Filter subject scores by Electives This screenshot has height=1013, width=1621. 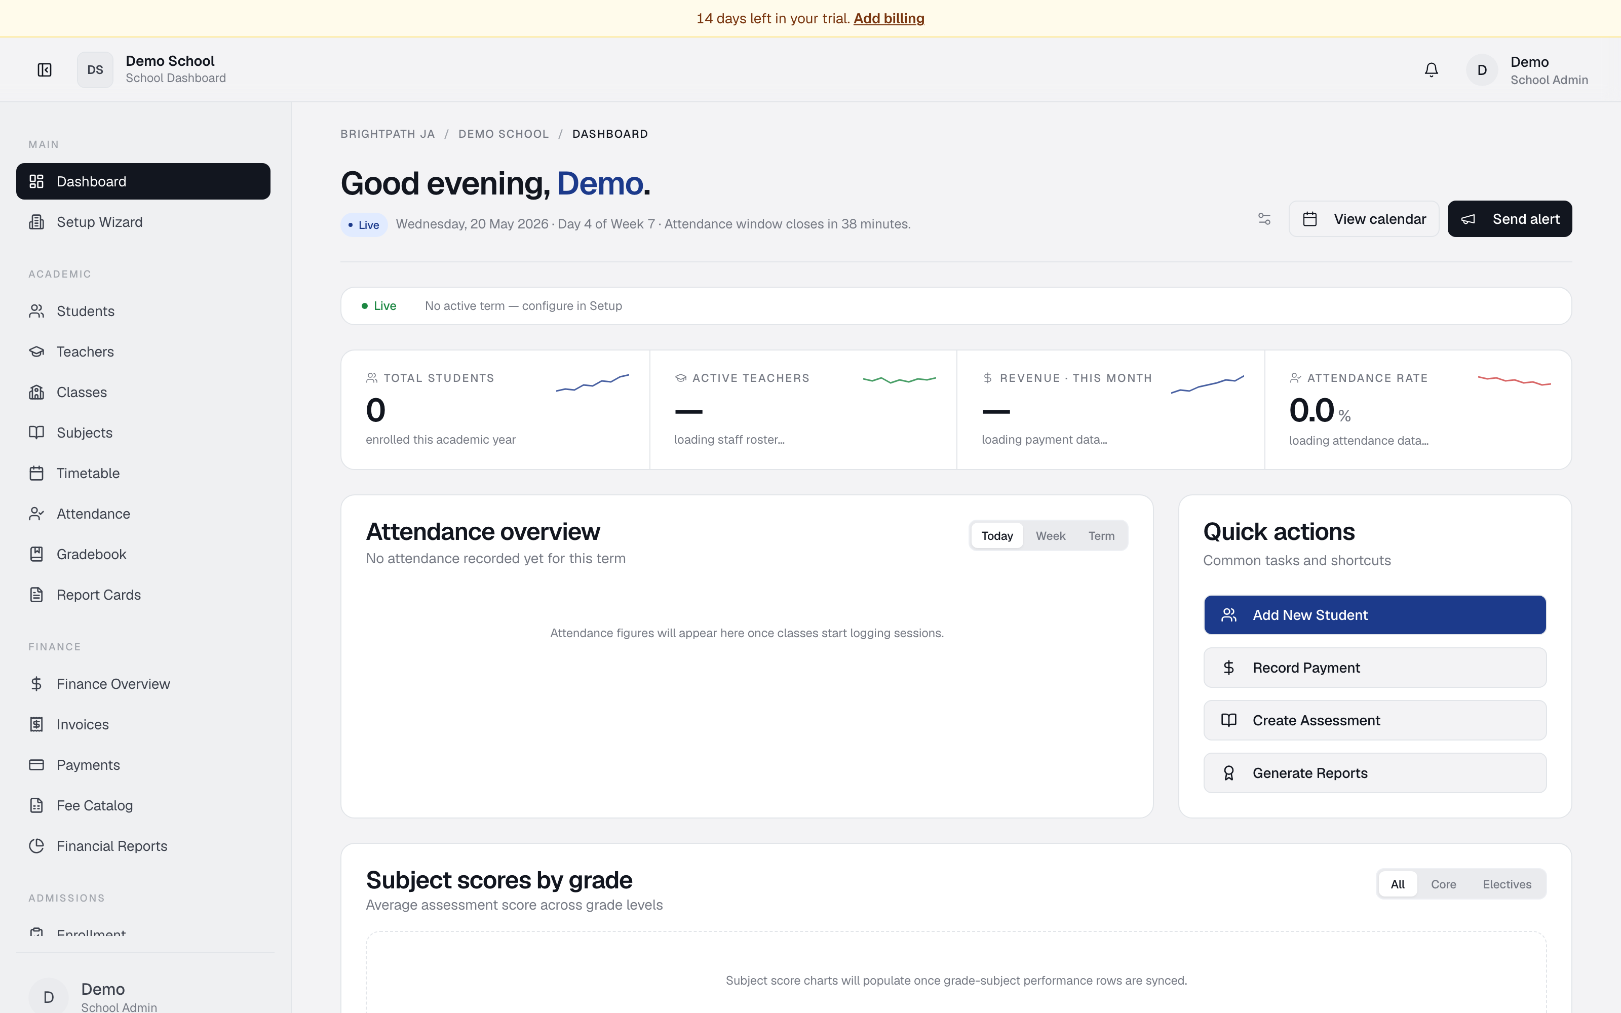coord(1507,884)
